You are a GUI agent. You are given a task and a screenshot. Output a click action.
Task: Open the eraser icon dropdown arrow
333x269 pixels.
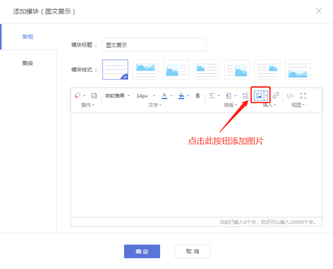[84, 96]
